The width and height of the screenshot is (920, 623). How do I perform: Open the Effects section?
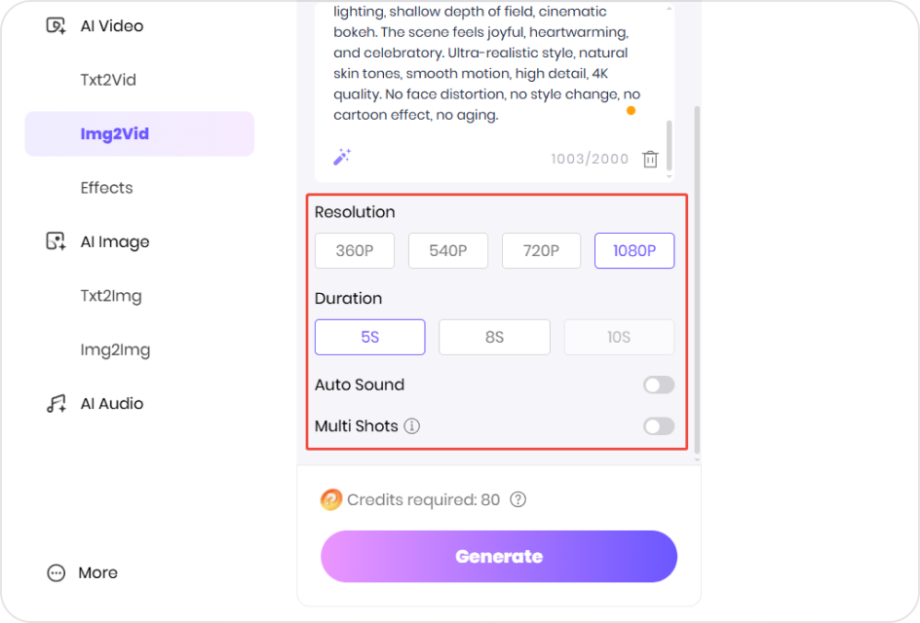(106, 188)
